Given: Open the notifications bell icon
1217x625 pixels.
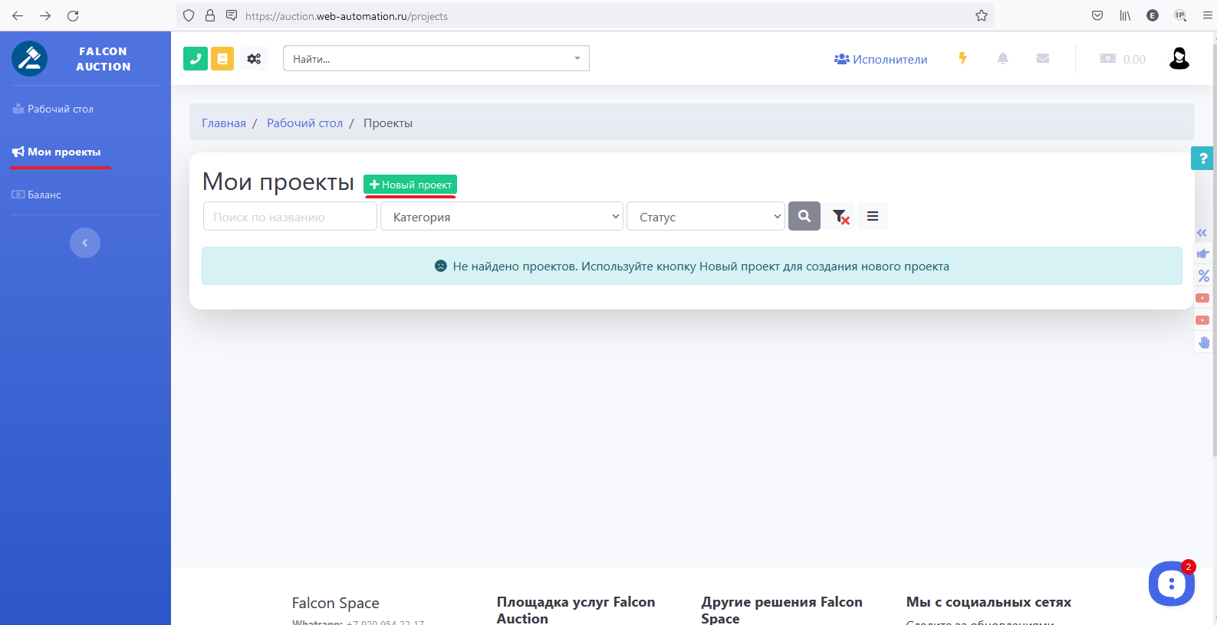Looking at the screenshot, I should 1002,58.
